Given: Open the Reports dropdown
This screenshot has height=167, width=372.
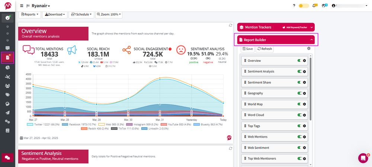Looking at the screenshot, I should pos(30,14).
